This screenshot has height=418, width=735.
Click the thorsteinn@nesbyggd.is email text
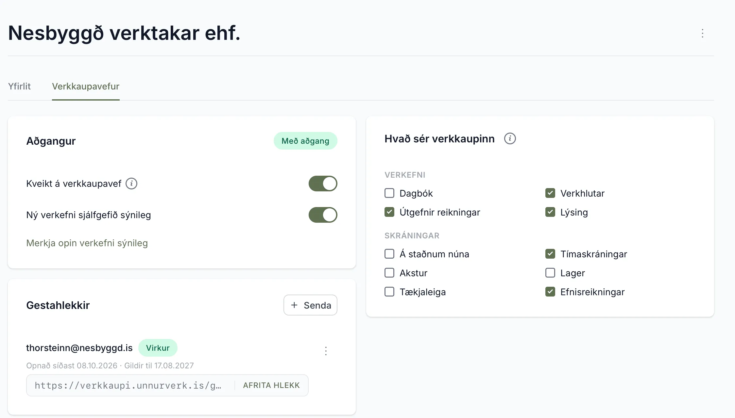click(79, 348)
